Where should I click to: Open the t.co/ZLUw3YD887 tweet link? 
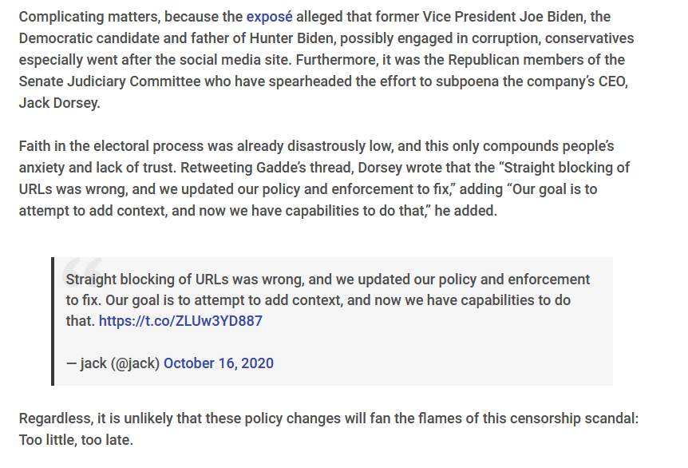coord(180,321)
